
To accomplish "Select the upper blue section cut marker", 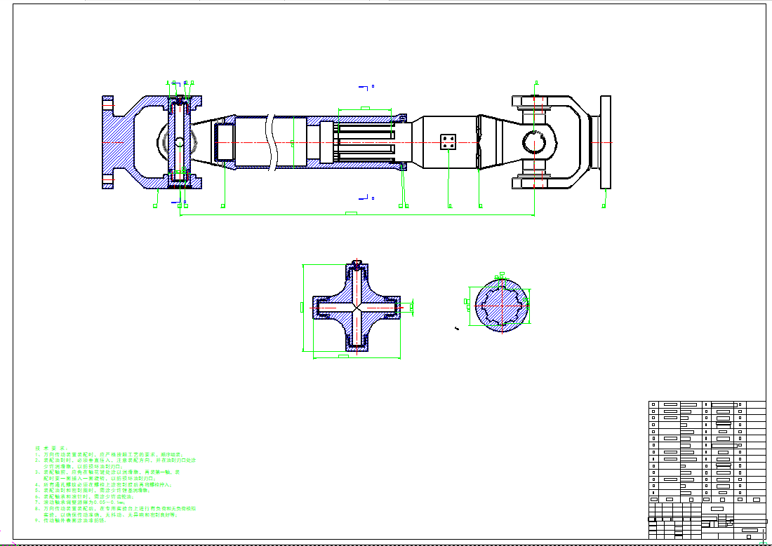I will pyautogui.click(x=364, y=88).
